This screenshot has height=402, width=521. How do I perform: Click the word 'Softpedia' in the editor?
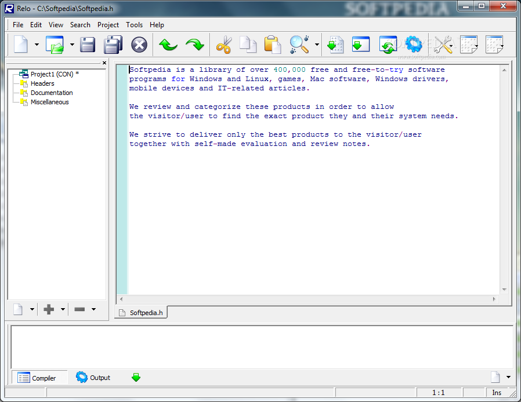click(x=150, y=70)
